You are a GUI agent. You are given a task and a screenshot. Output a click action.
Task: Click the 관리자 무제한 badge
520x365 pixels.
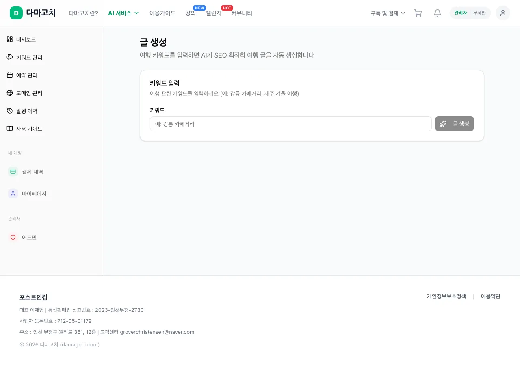tap(470, 13)
